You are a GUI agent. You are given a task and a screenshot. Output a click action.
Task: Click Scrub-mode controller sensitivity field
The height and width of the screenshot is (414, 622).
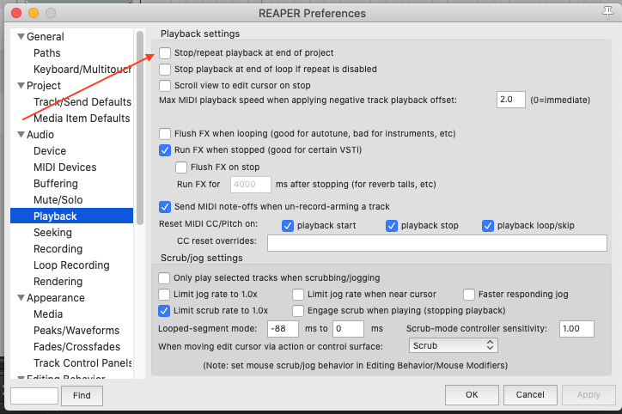coord(576,329)
